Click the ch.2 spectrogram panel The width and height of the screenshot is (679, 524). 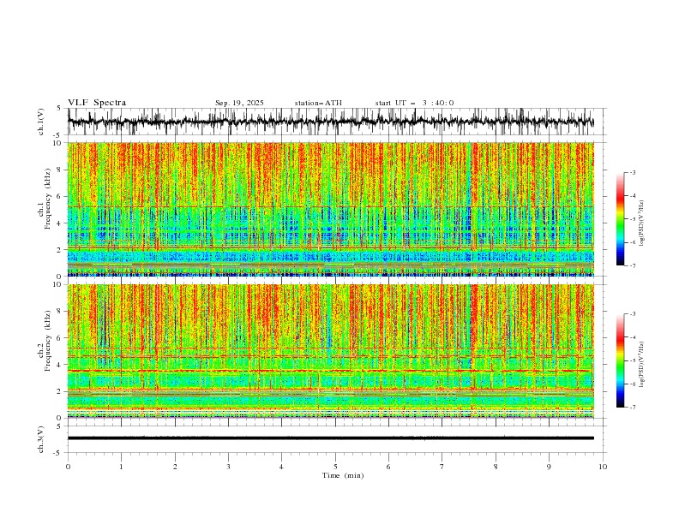330,351
